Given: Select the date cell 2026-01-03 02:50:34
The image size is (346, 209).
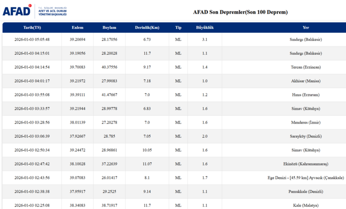Looking at the screenshot, I should click(32, 150).
